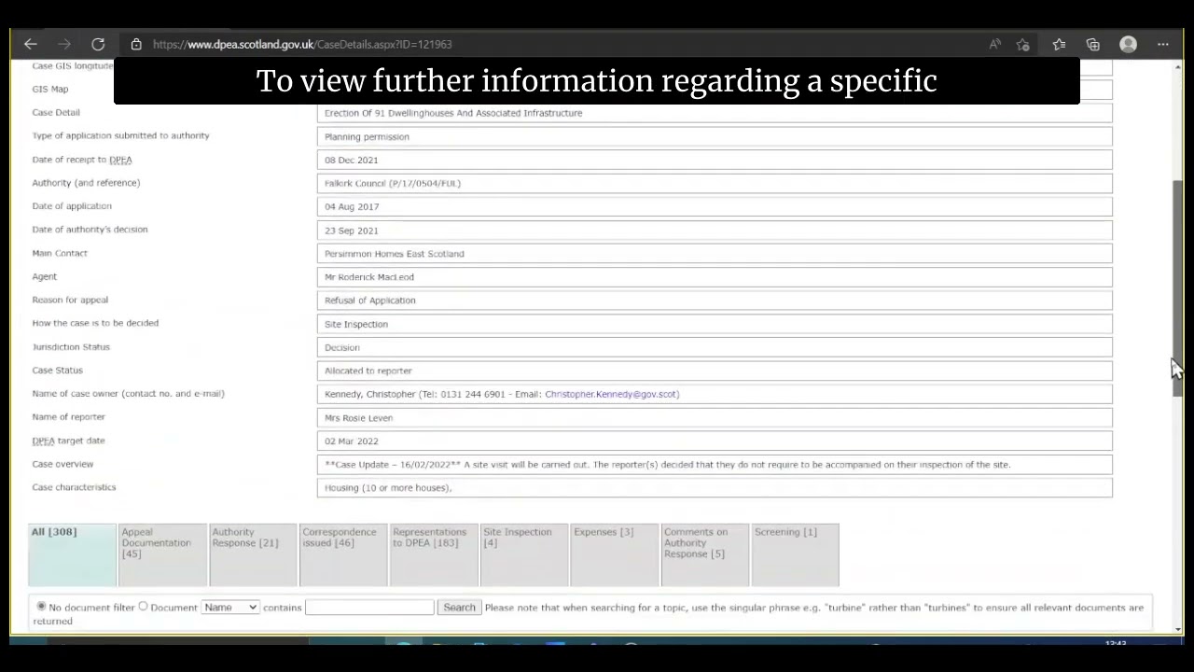Open Expenses [3] tab
Viewport: 1194px width, 672px height.
(615, 554)
